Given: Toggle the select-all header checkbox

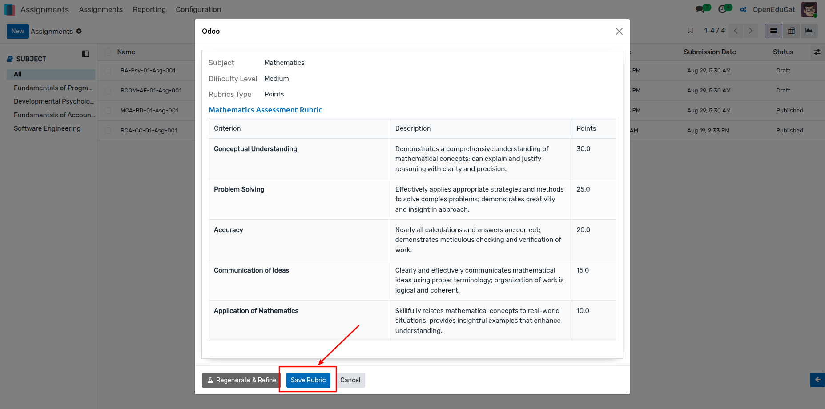Looking at the screenshot, I should coord(108,52).
